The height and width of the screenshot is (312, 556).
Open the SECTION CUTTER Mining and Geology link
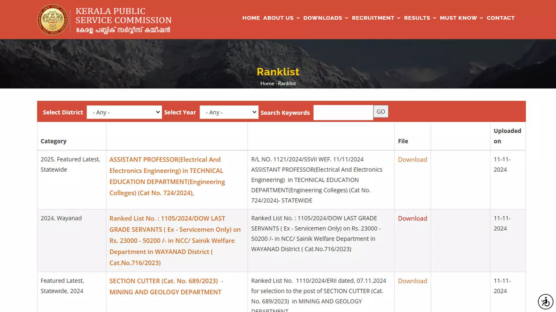point(165,286)
